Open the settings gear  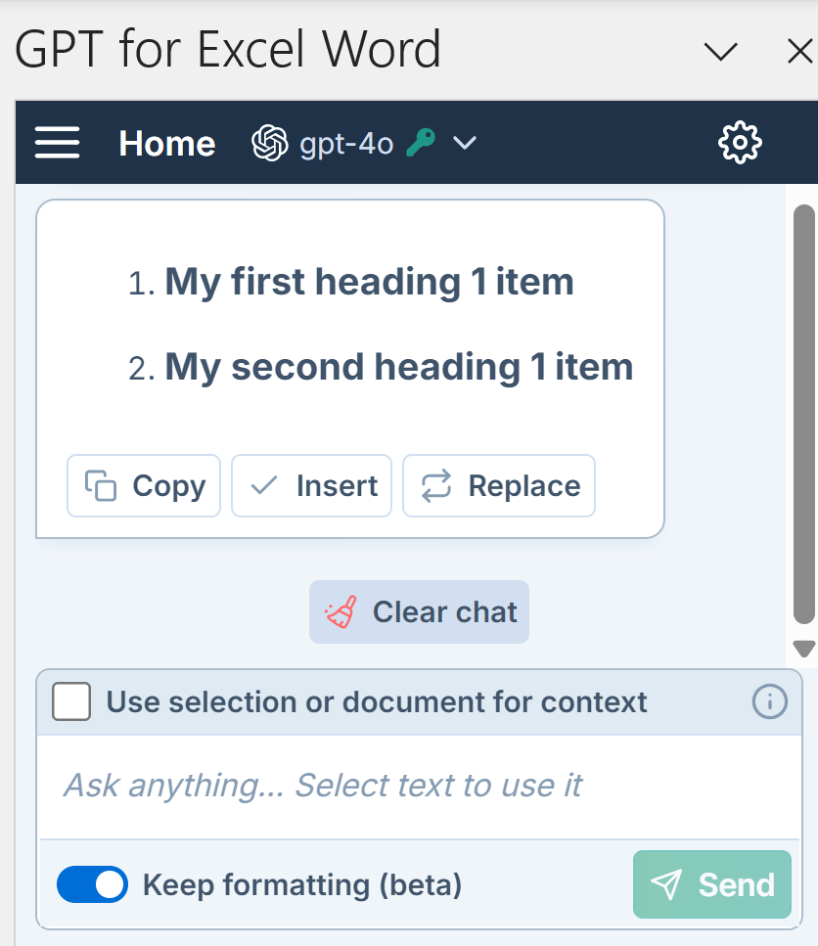click(740, 143)
